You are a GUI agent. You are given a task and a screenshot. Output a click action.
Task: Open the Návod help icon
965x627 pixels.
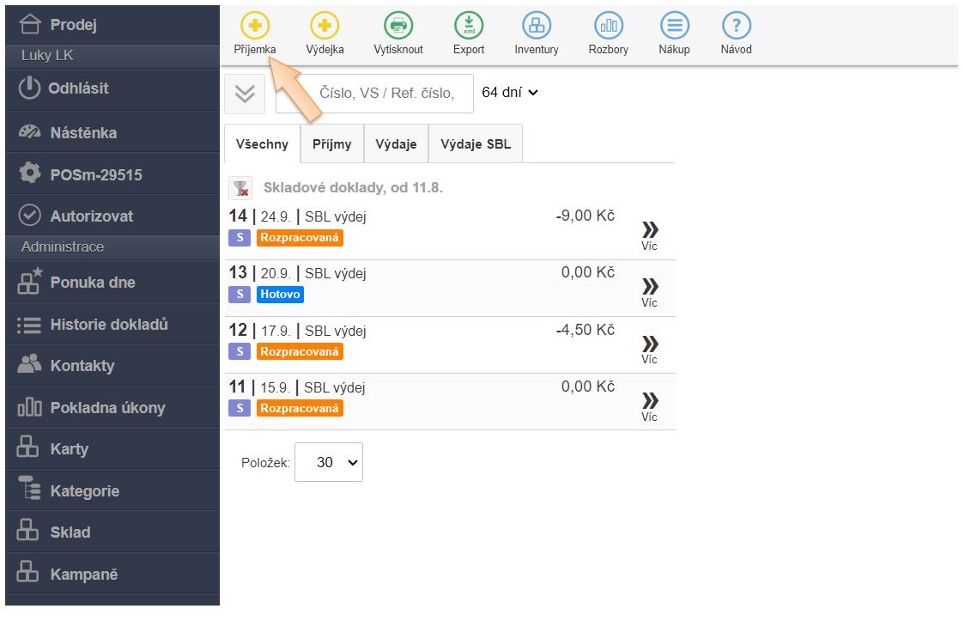[736, 26]
